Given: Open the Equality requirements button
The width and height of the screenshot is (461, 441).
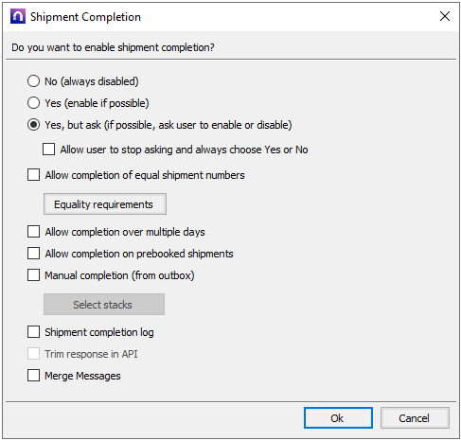Looking at the screenshot, I should (105, 204).
